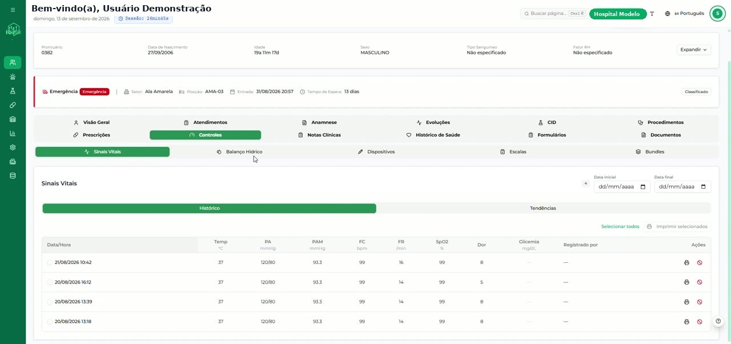This screenshot has width=731, height=344.
Task: Switch to Balanço Hídrico sub-tab
Action: (239, 152)
